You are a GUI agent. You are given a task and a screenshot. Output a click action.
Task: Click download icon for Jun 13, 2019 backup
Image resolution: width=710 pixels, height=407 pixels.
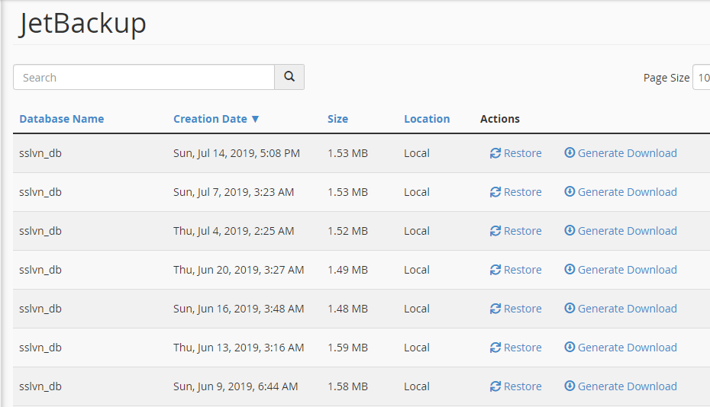(570, 347)
